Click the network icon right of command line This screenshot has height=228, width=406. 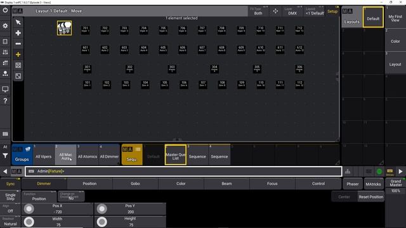[348, 172]
